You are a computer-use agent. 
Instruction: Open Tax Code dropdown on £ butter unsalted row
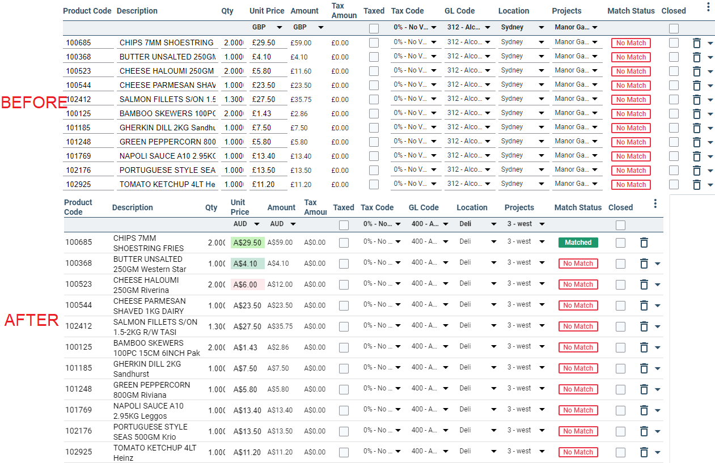point(415,57)
